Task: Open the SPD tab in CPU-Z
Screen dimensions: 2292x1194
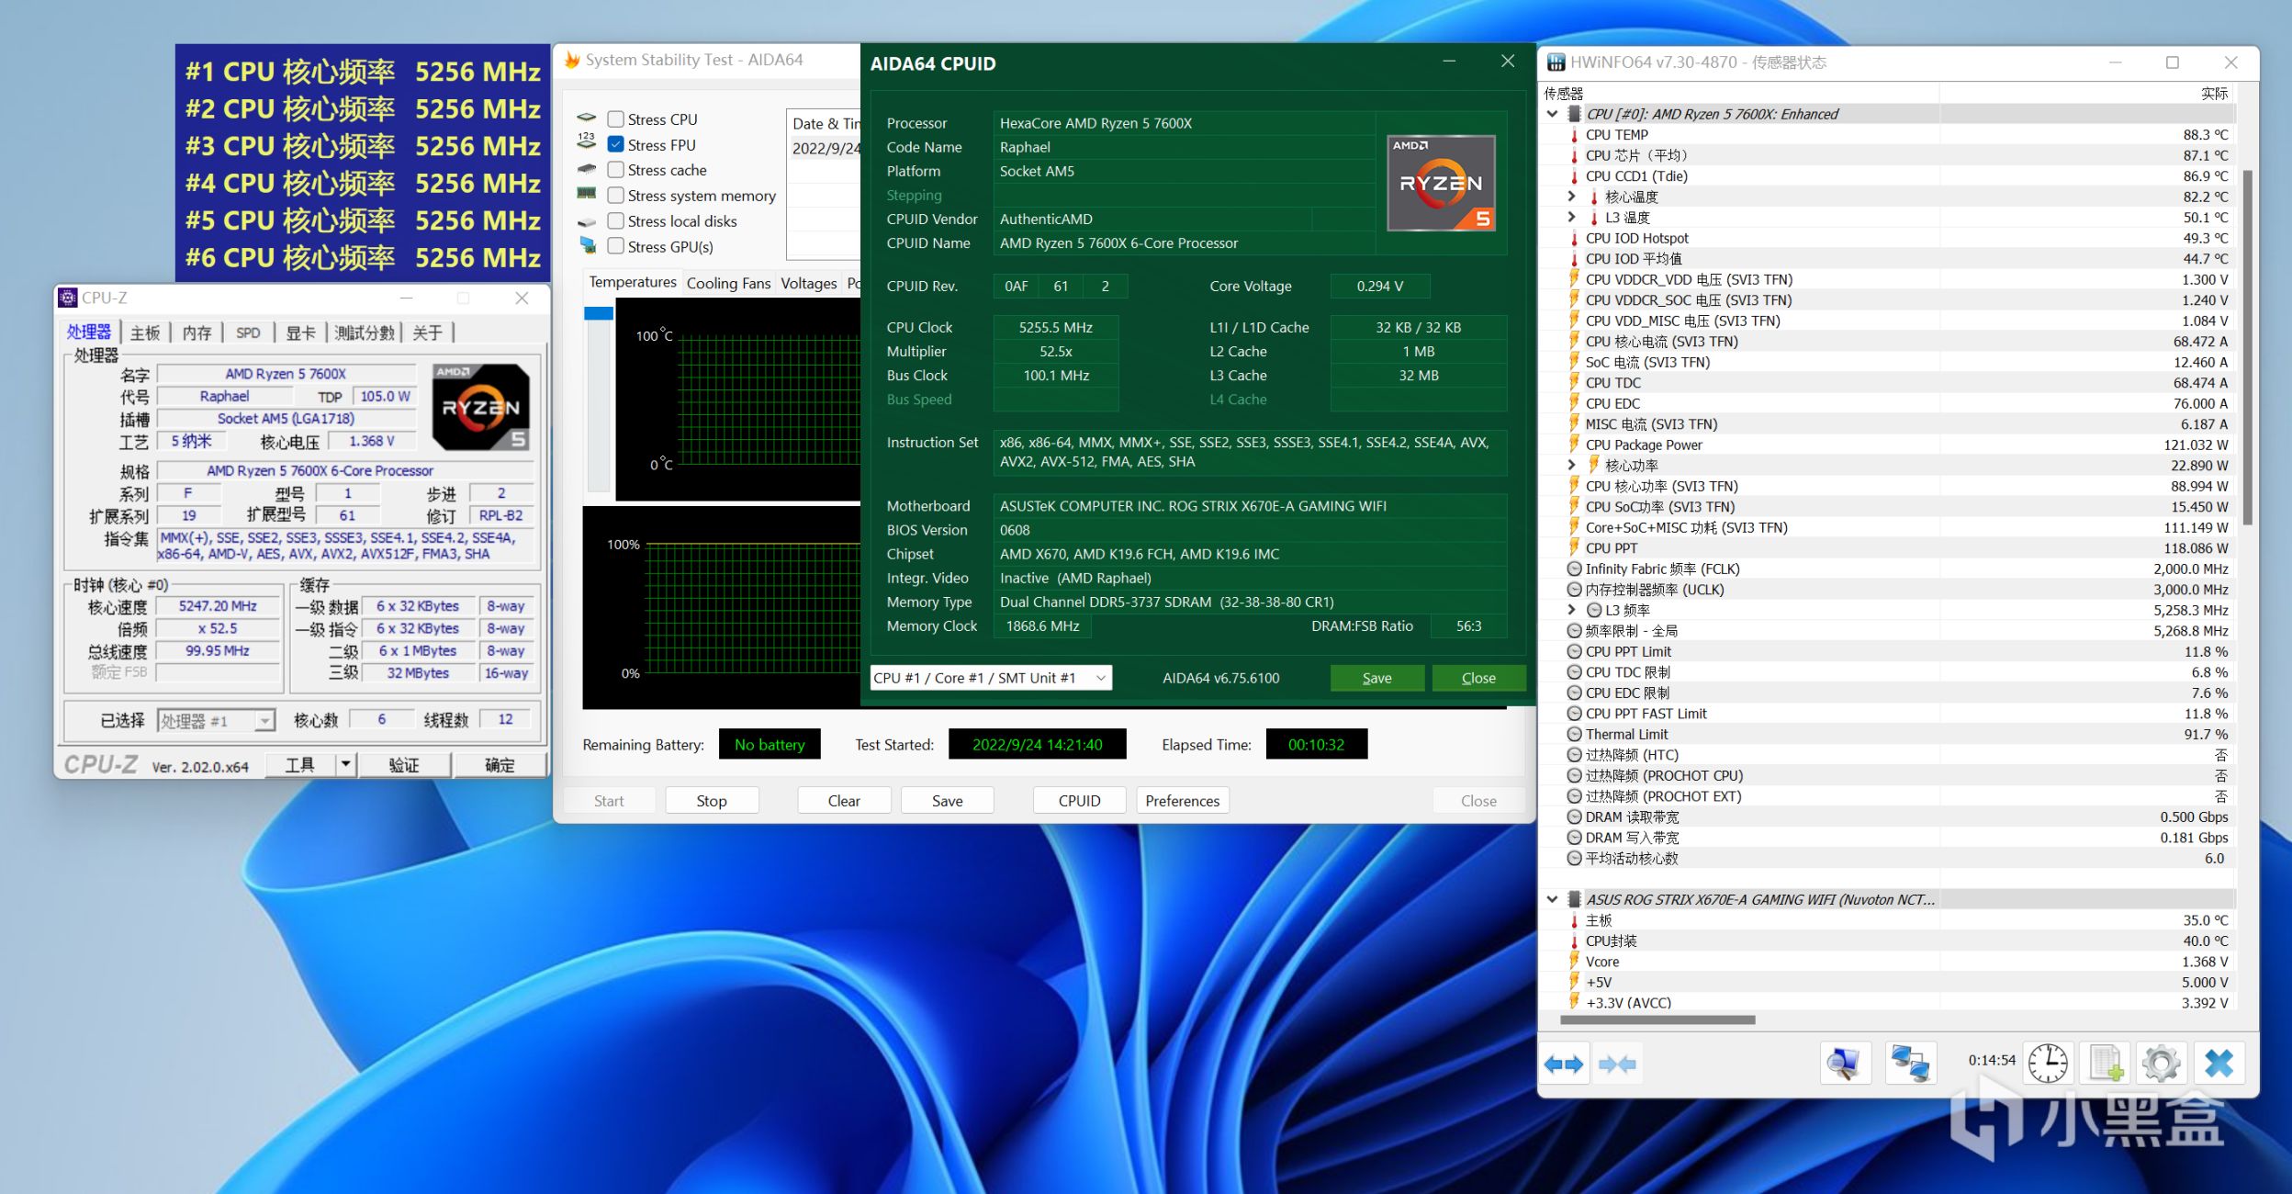Action: 248,332
